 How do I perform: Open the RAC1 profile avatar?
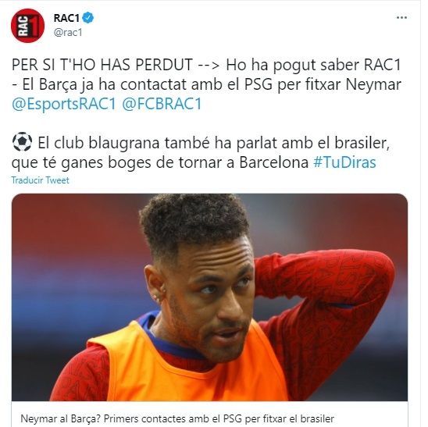27,26
